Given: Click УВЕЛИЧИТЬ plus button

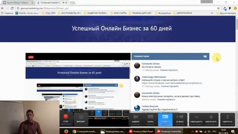Looking at the screenshot, I should point(211,119).
